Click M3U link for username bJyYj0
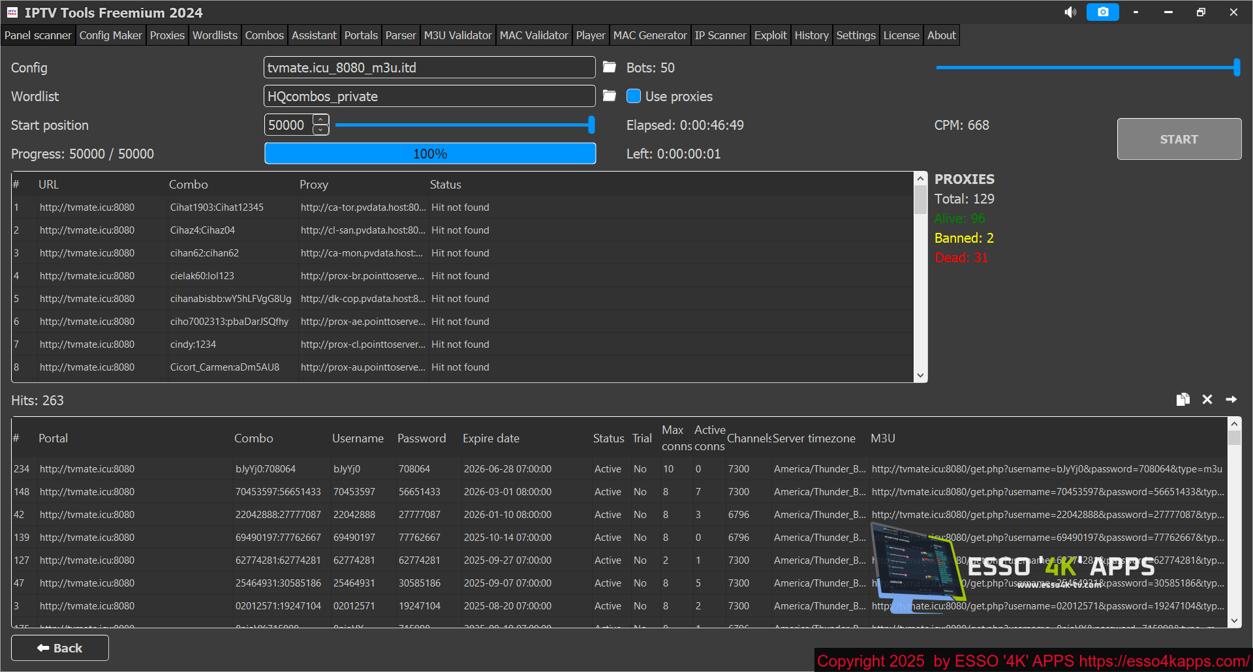The height and width of the screenshot is (672, 1253). click(1047, 469)
